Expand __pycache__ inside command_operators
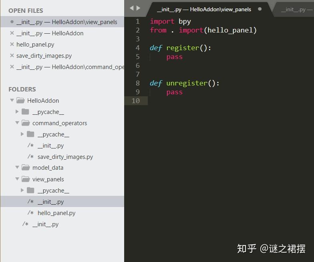Screen dimensions: 314x262 [22, 134]
